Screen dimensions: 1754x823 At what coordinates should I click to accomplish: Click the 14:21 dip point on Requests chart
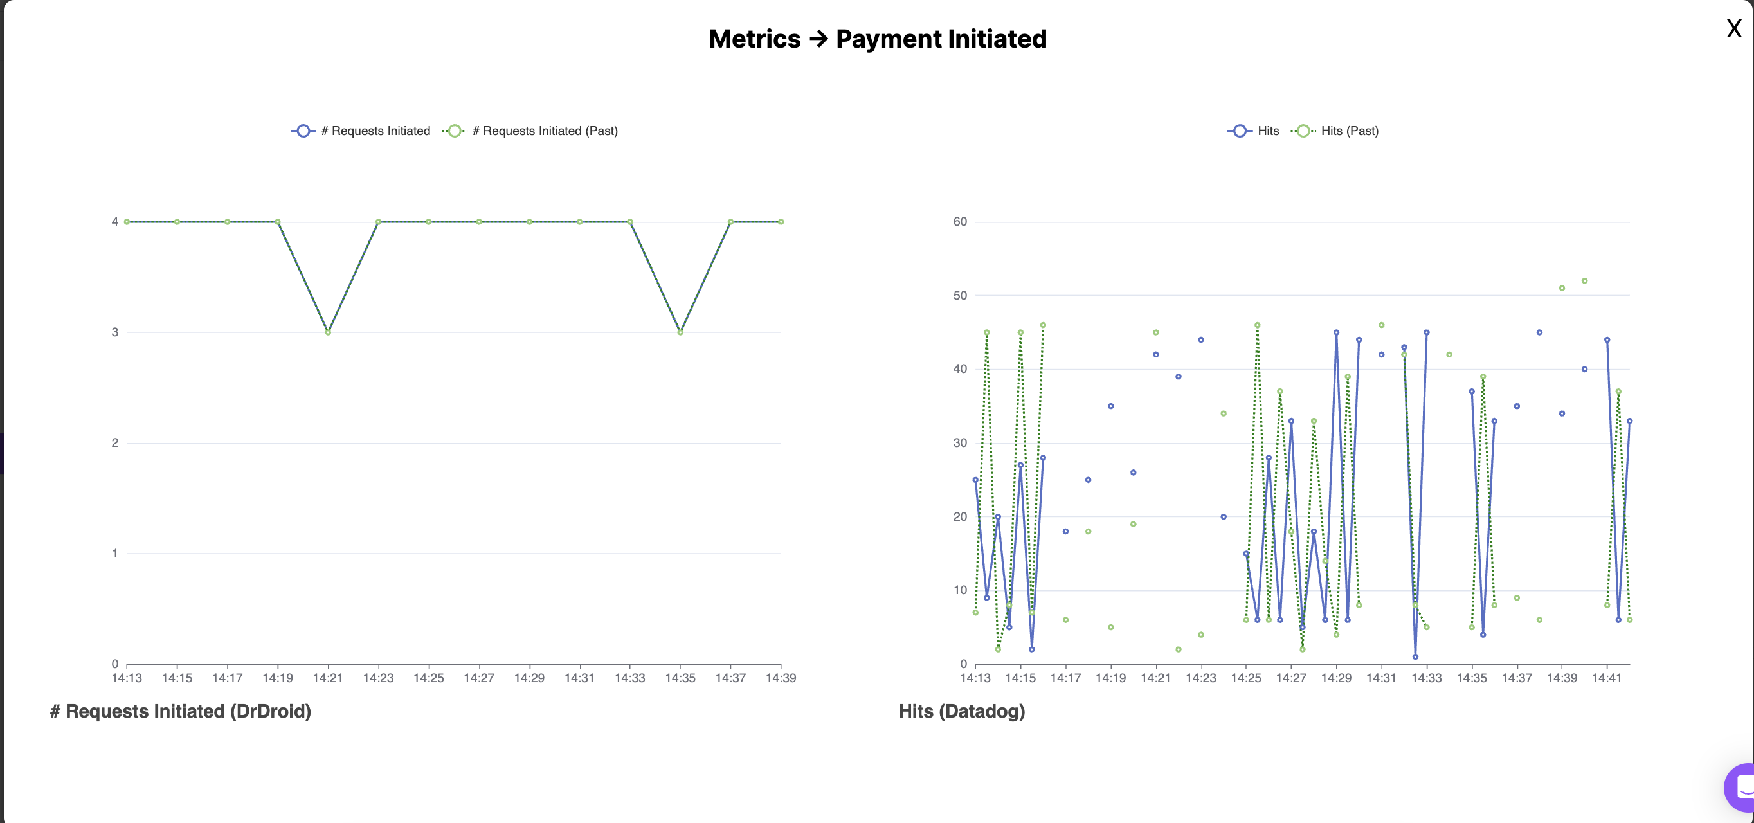tap(328, 332)
